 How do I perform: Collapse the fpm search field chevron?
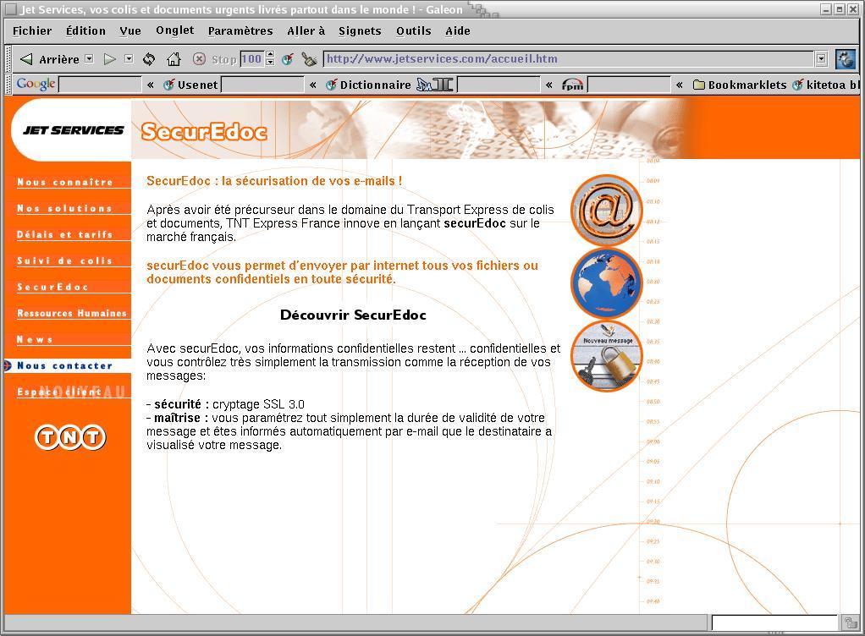[679, 85]
